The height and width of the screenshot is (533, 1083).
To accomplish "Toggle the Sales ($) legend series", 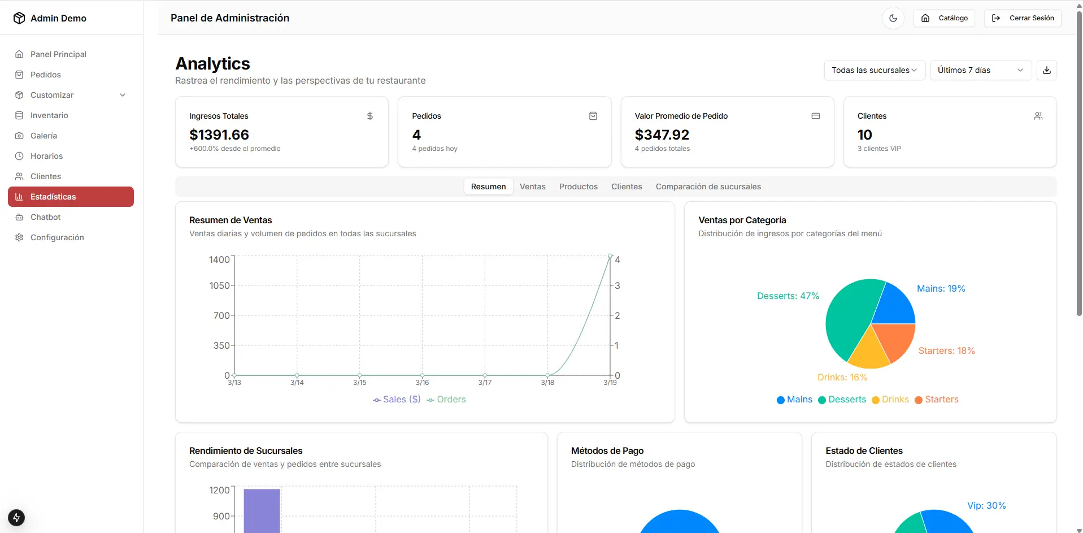I will 397,400.
